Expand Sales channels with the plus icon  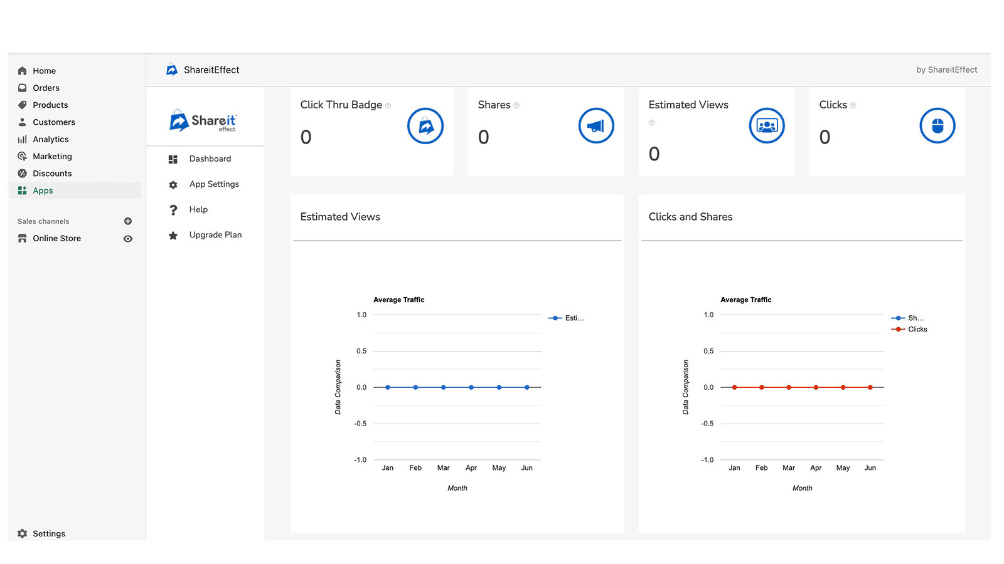tap(127, 221)
